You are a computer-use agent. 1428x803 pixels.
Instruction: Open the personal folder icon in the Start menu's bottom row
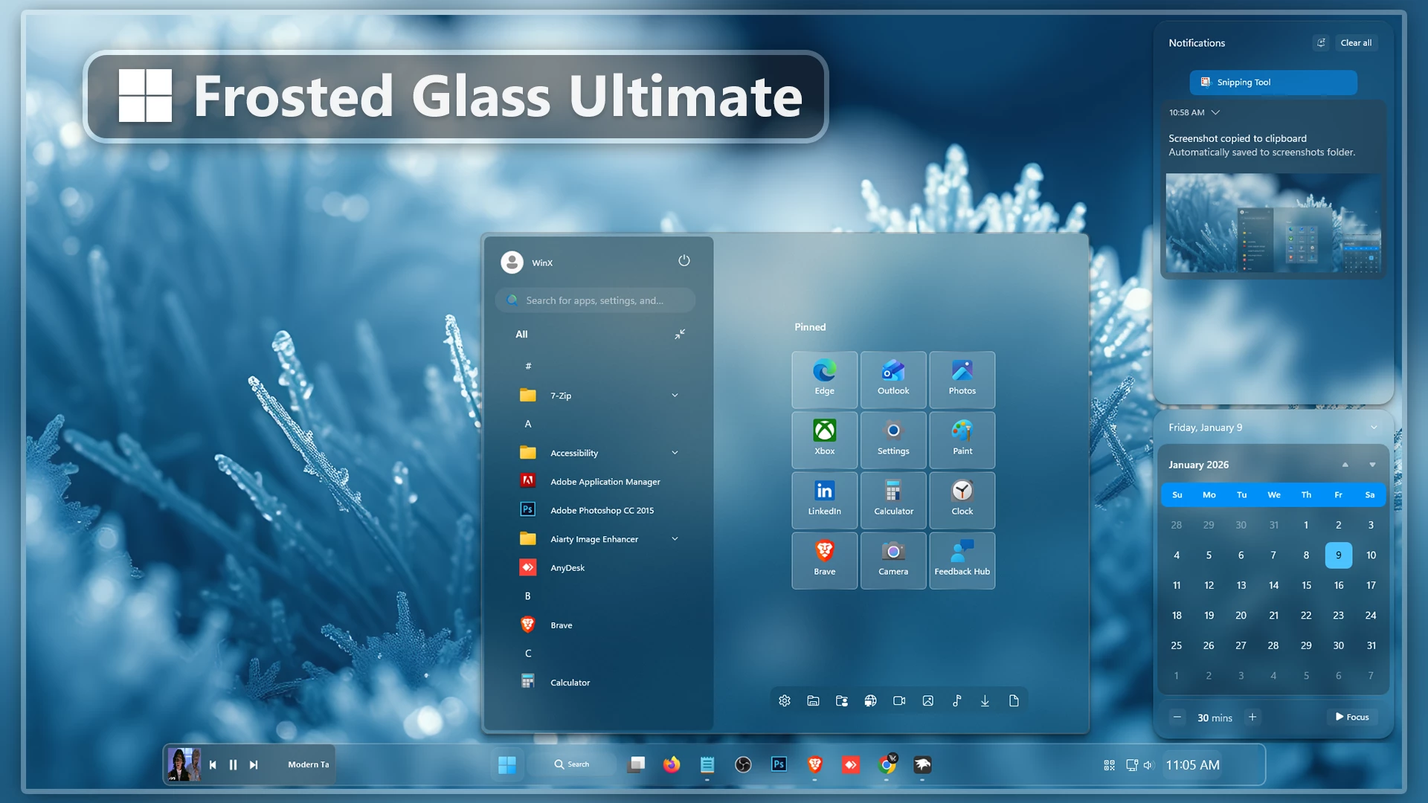(x=842, y=700)
